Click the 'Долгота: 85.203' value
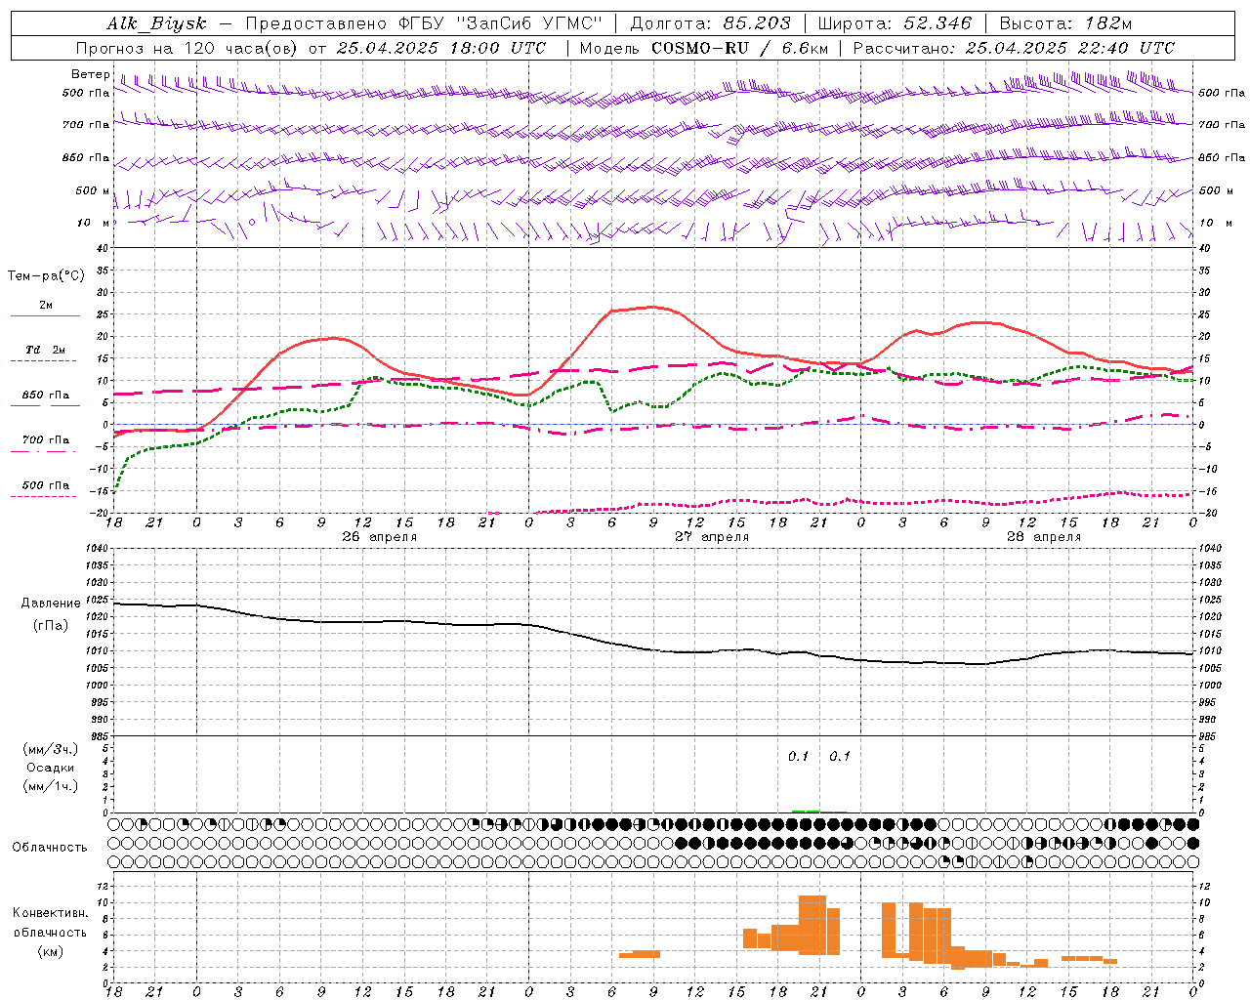1250x1000 pixels. [x=711, y=24]
